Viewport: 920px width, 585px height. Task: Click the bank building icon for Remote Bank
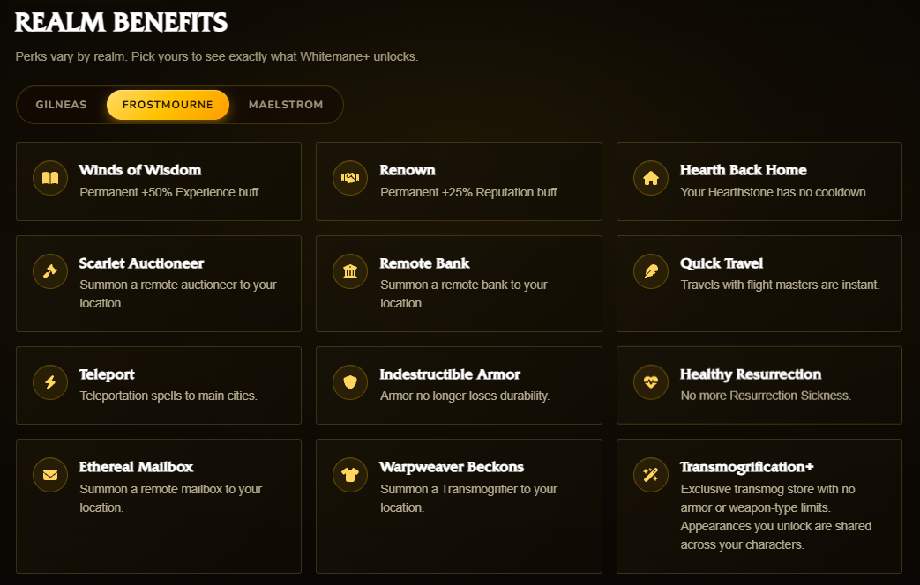(350, 271)
